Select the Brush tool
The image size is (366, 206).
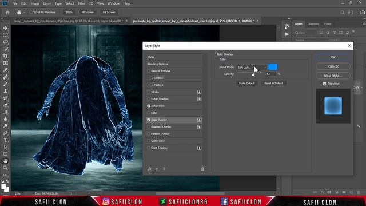click(x=5, y=84)
